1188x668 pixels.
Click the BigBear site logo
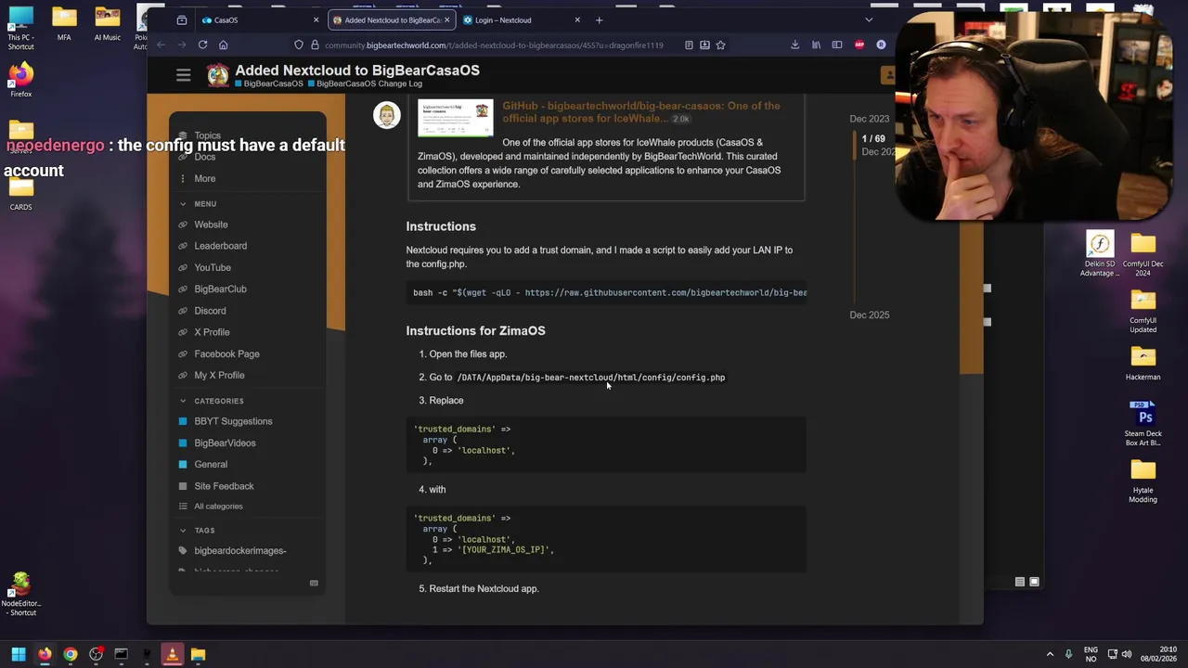[x=217, y=75]
